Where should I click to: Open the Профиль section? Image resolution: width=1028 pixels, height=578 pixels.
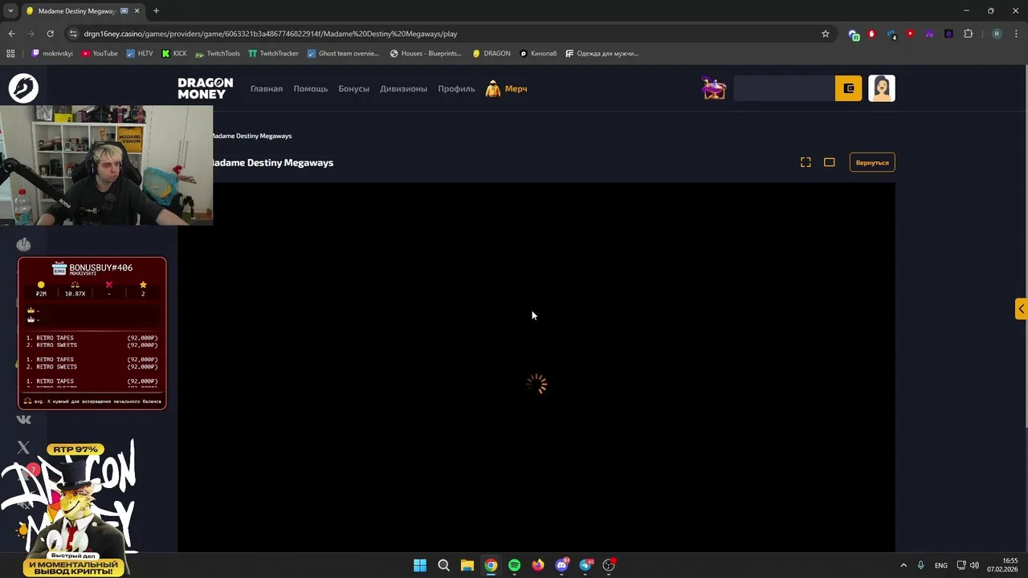[x=457, y=88]
